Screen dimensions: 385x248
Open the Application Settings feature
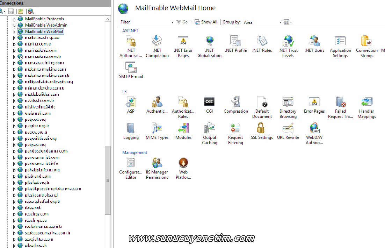(x=340, y=47)
